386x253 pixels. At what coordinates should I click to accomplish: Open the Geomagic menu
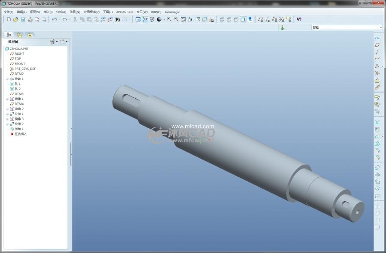point(172,12)
